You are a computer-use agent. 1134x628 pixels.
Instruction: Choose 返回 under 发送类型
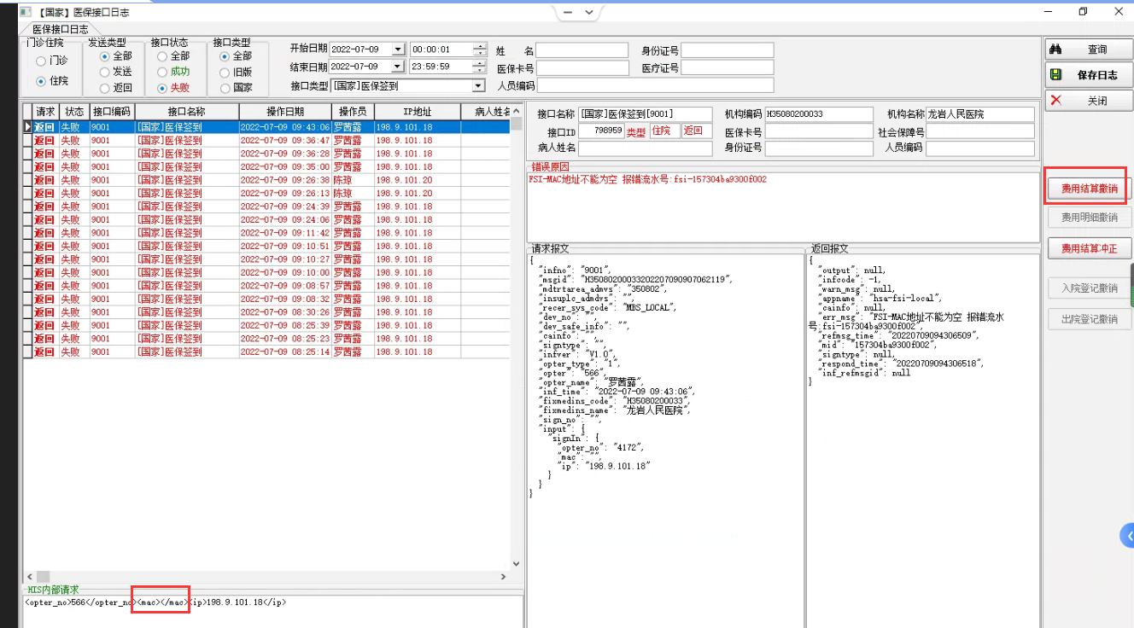[x=116, y=88]
